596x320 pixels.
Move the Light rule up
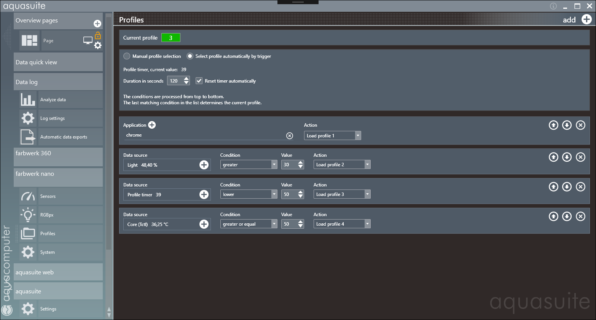(553, 157)
